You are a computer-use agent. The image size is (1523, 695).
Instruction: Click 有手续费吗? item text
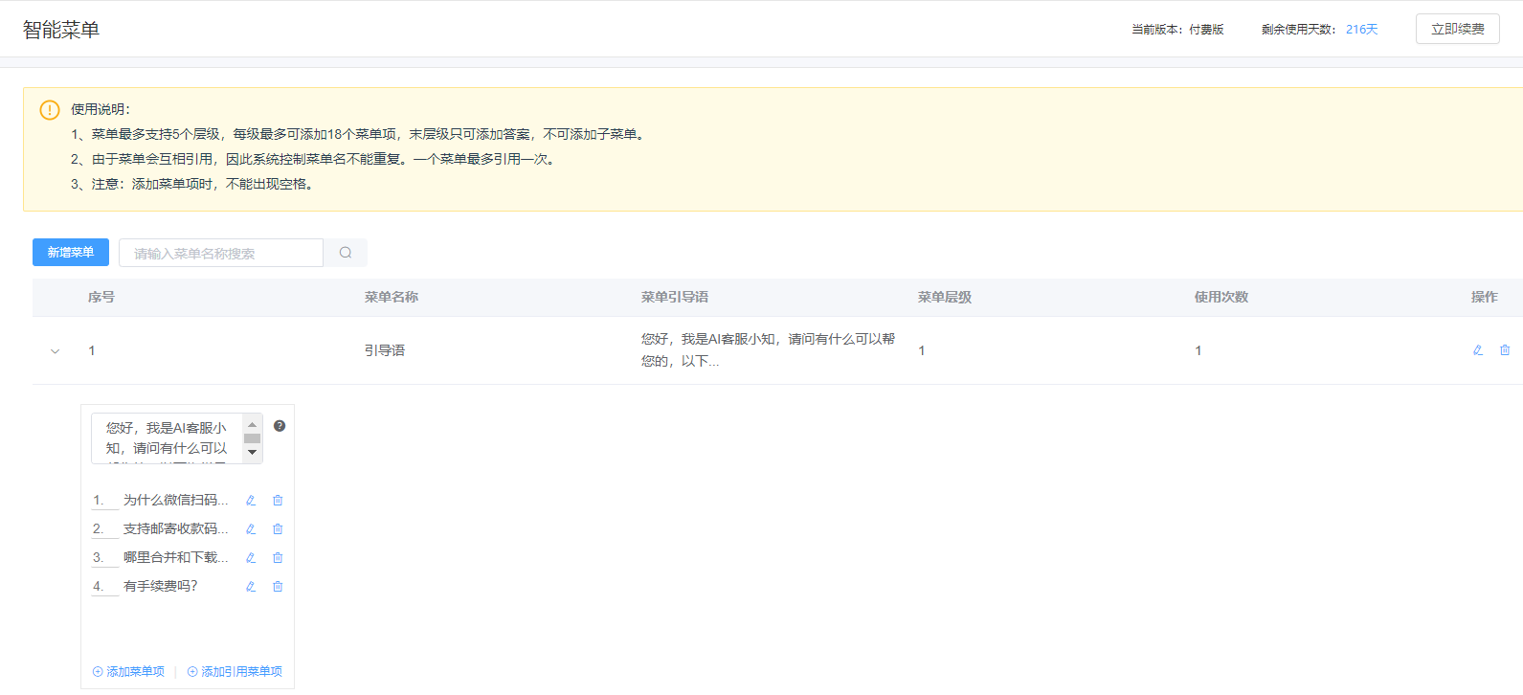click(161, 587)
